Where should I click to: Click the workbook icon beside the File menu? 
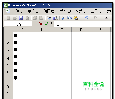click(8, 11)
